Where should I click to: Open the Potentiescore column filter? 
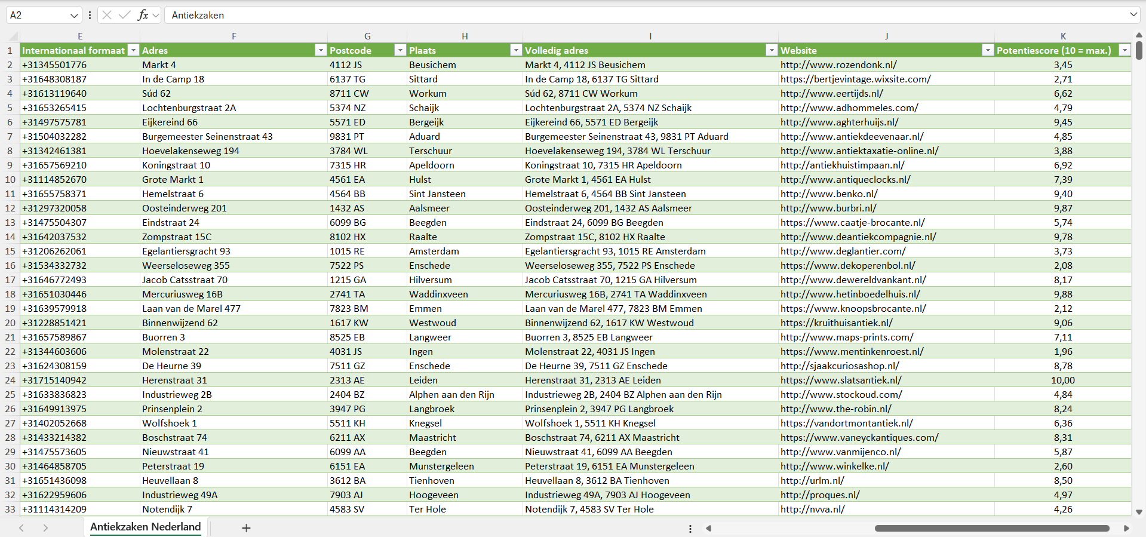1125,50
